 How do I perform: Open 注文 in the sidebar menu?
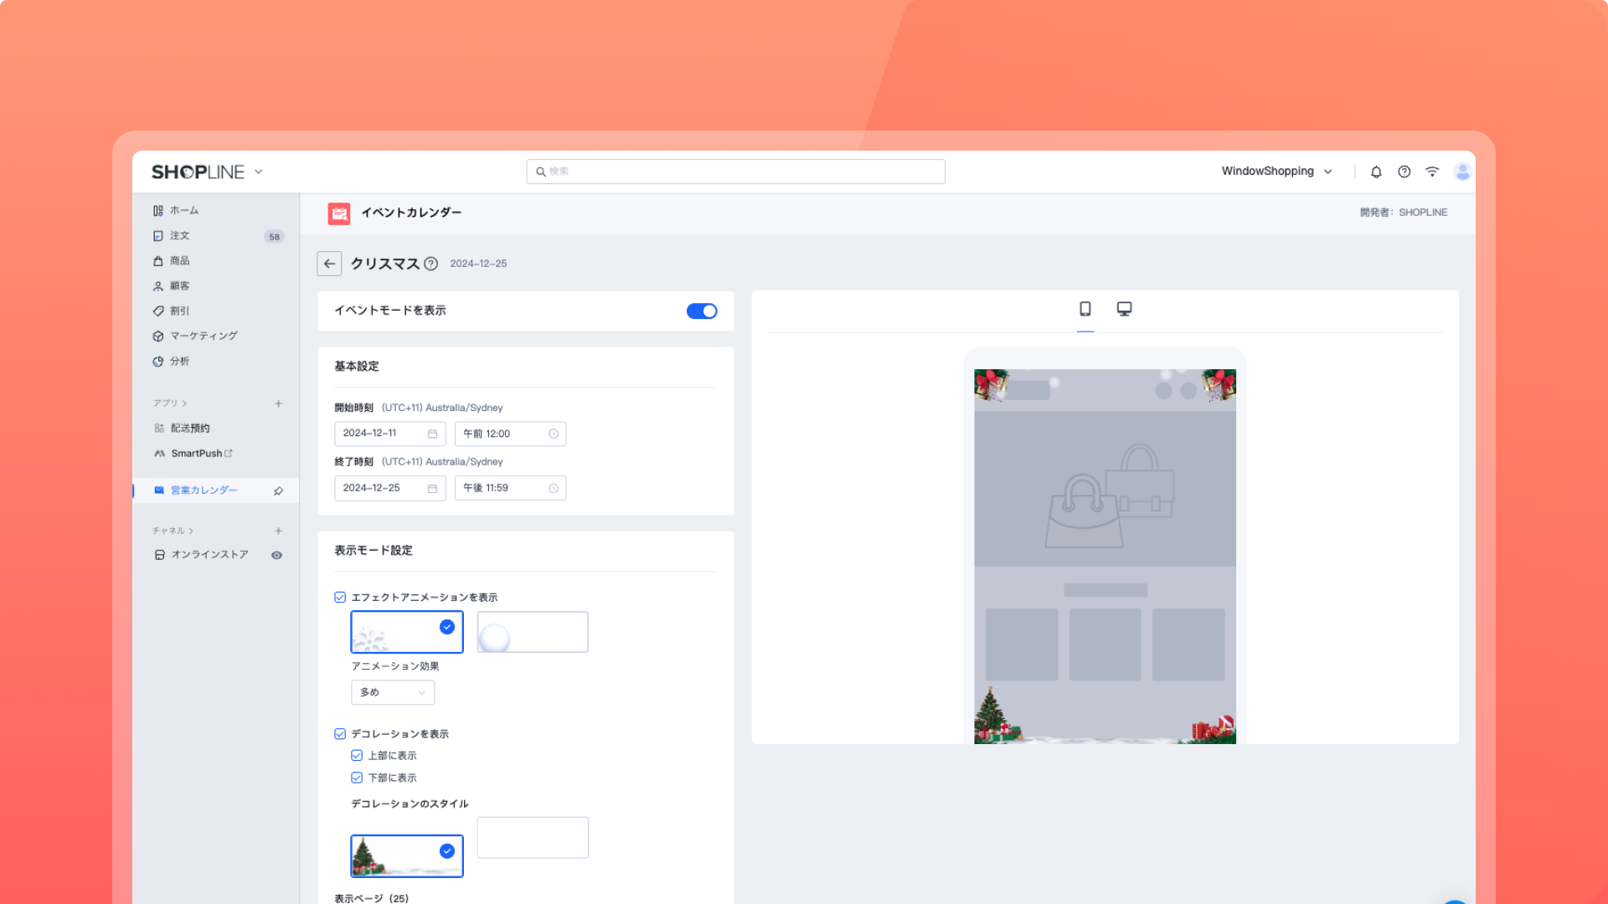click(179, 236)
